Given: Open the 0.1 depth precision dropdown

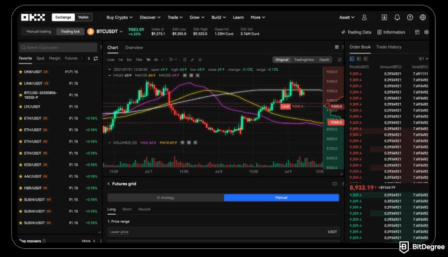Looking at the screenshot, I should 424,59.
